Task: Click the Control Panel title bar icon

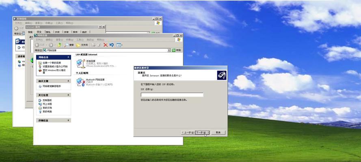Action: click(15, 19)
